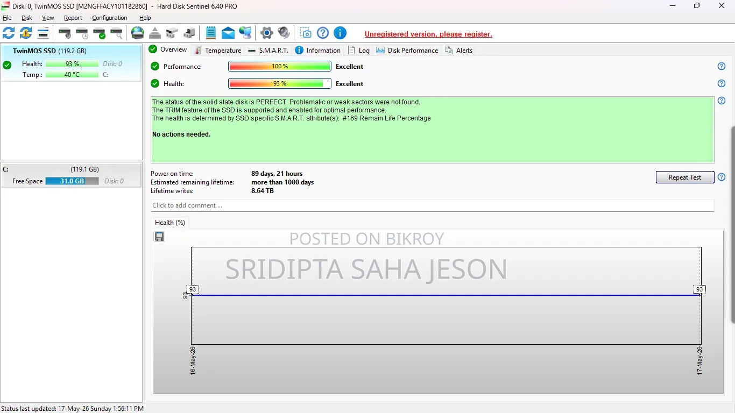
Task: Click the left panel Health 93 % bar
Action: click(x=72, y=63)
